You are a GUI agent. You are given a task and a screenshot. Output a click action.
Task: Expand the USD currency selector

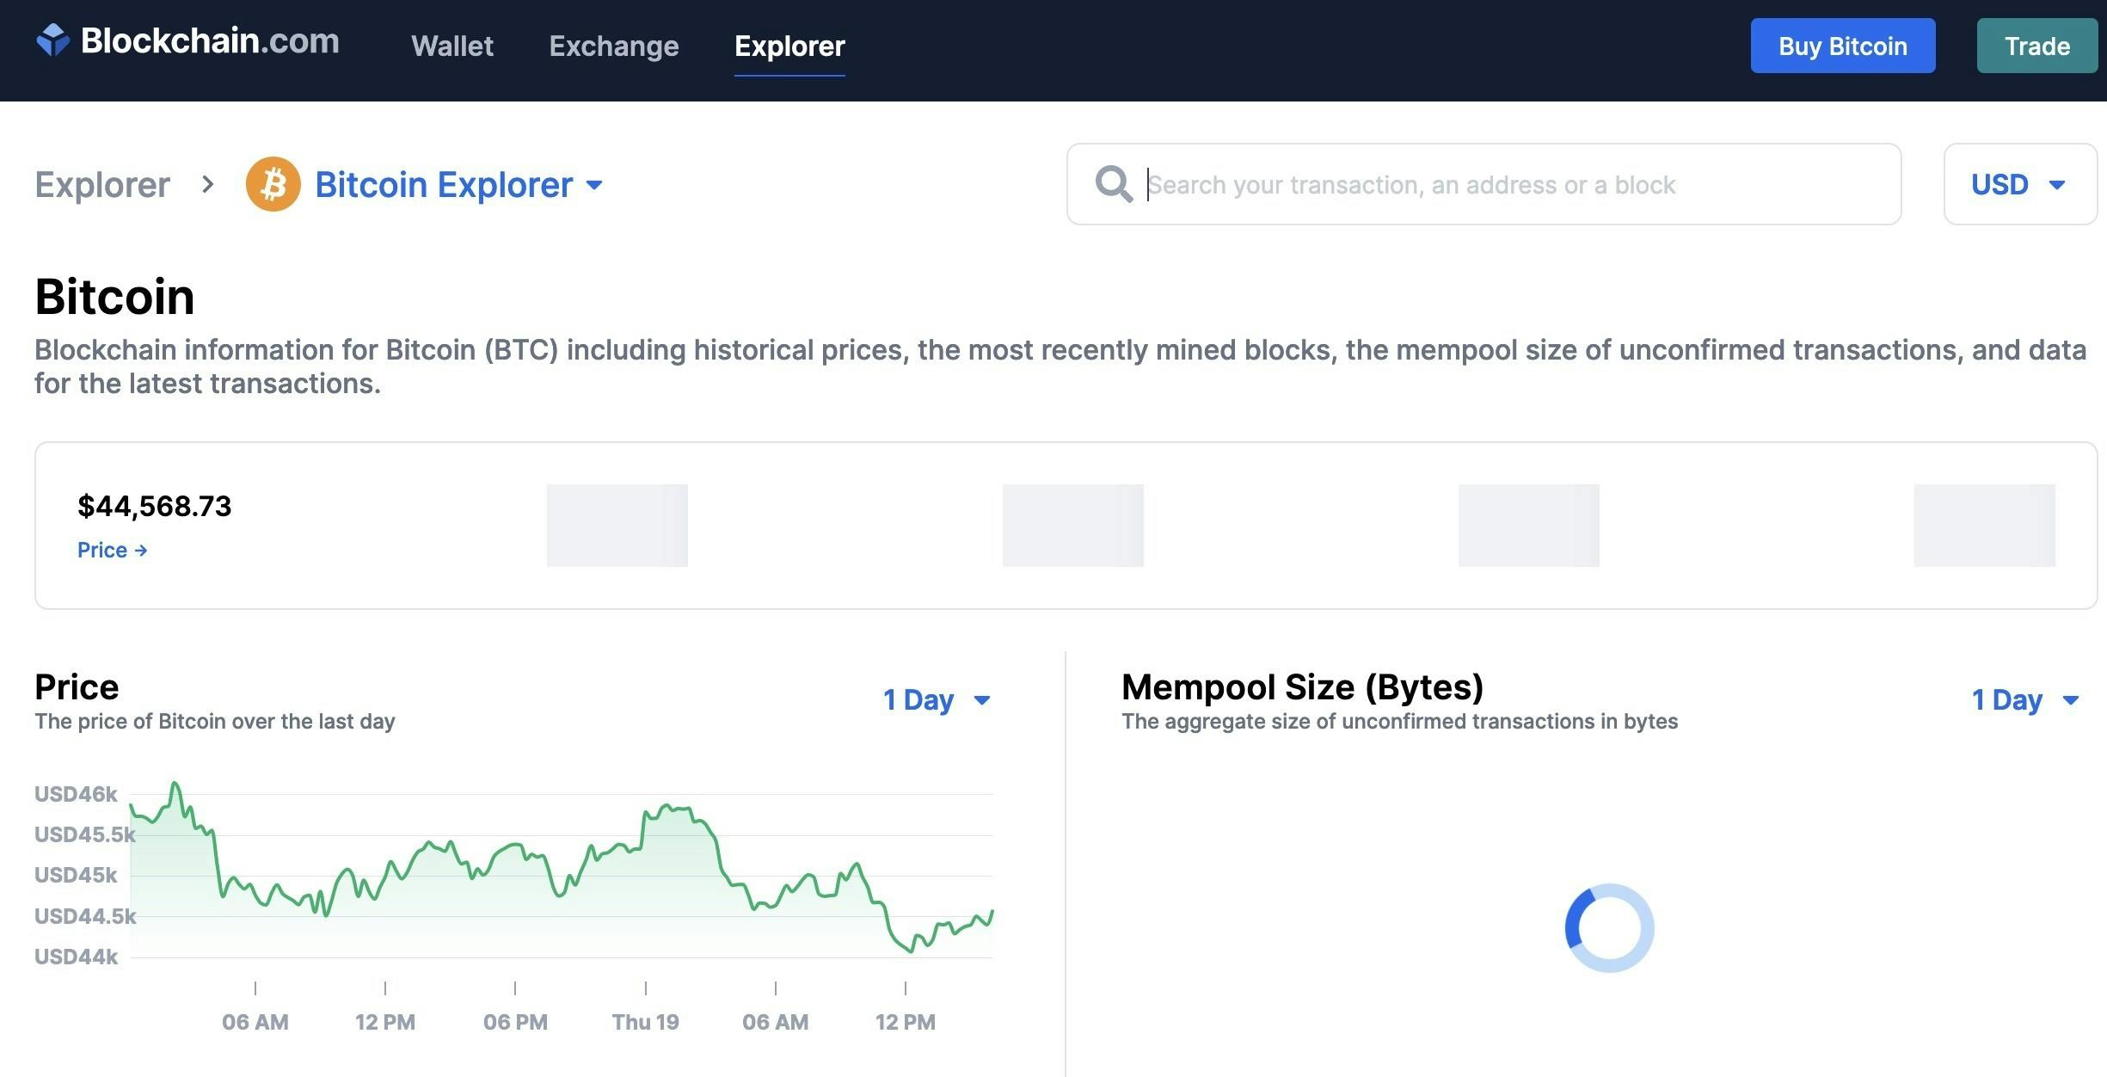[x=2018, y=184]
